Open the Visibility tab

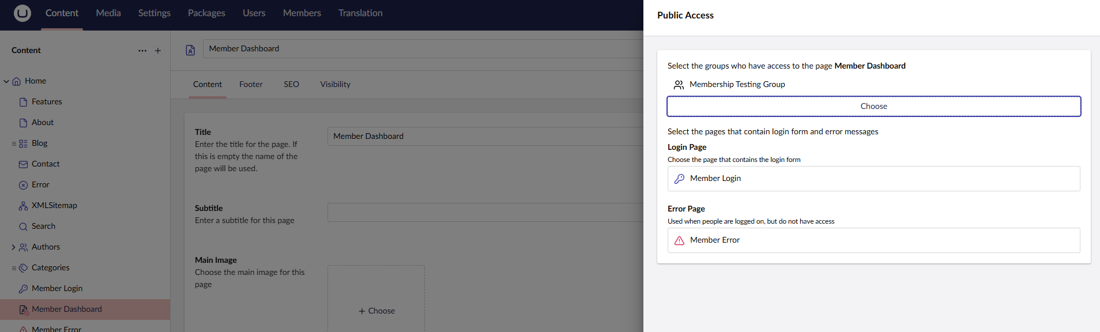pos(335,84)
